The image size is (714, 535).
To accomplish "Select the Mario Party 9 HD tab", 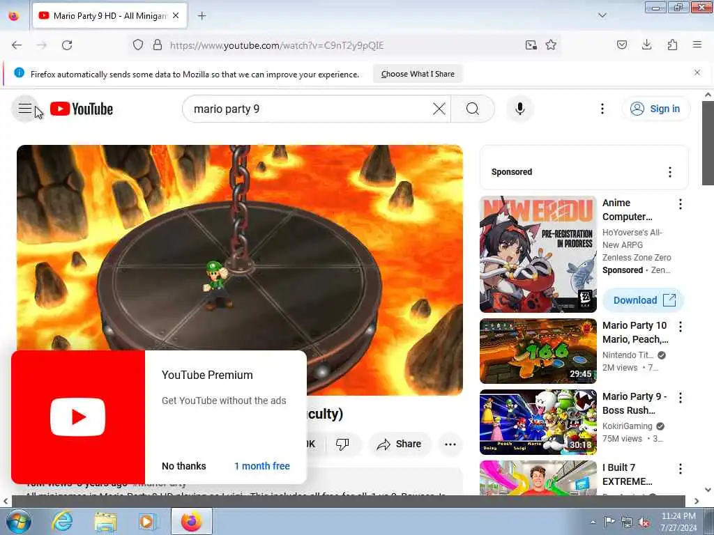I will [x=109, y=16].
